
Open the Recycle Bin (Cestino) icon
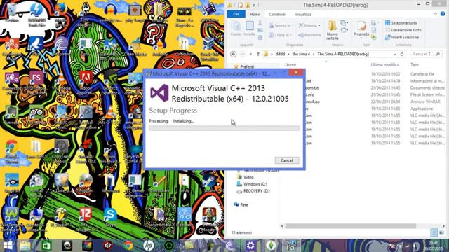[x=12, y=13]
